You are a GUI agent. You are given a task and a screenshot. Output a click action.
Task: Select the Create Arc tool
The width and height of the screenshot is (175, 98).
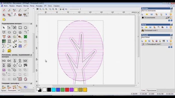(25, 32)
